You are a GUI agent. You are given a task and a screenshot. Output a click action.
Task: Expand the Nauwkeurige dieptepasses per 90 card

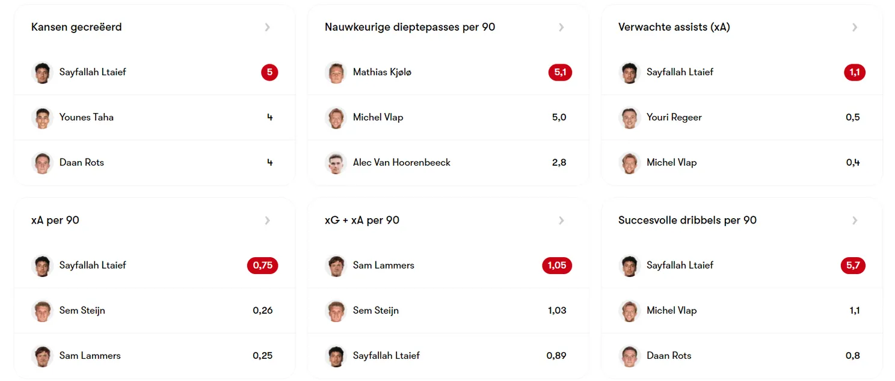[x=561, y=27]
